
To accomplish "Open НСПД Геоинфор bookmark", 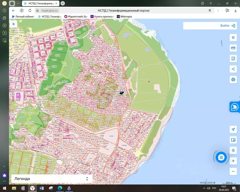I will tap(50, 16).
